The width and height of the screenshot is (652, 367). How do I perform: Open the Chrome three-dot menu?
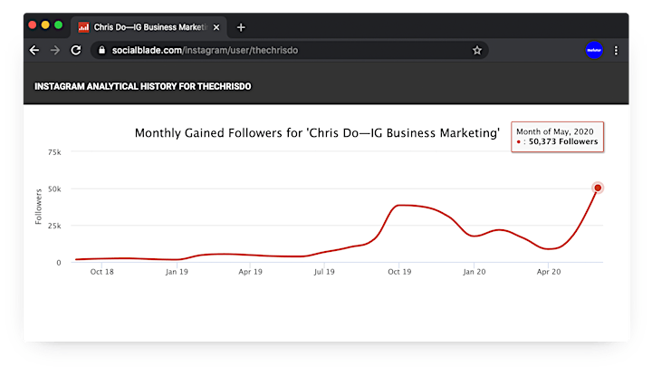617,51
